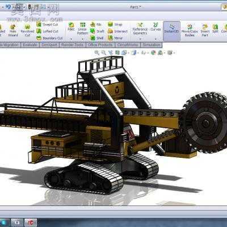Open the Intersect tool

[x=117, y=31]
